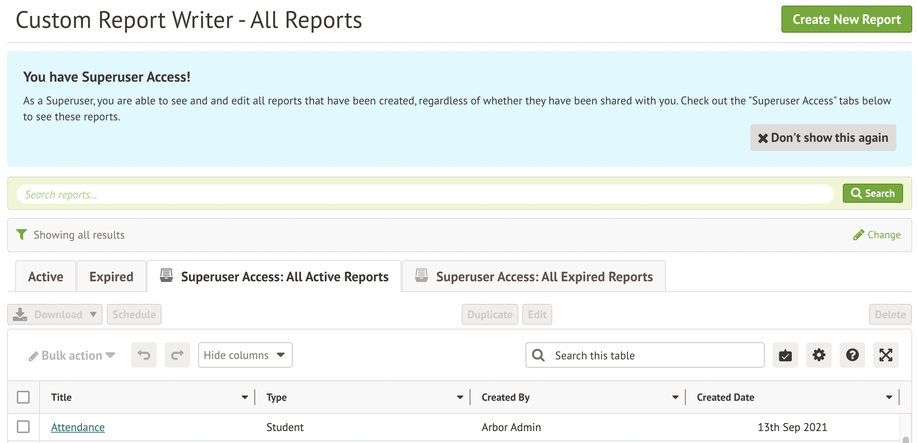This screenshot has width=917, height=443.
Task: Click the Search reports input field
Action: (425, 194)
